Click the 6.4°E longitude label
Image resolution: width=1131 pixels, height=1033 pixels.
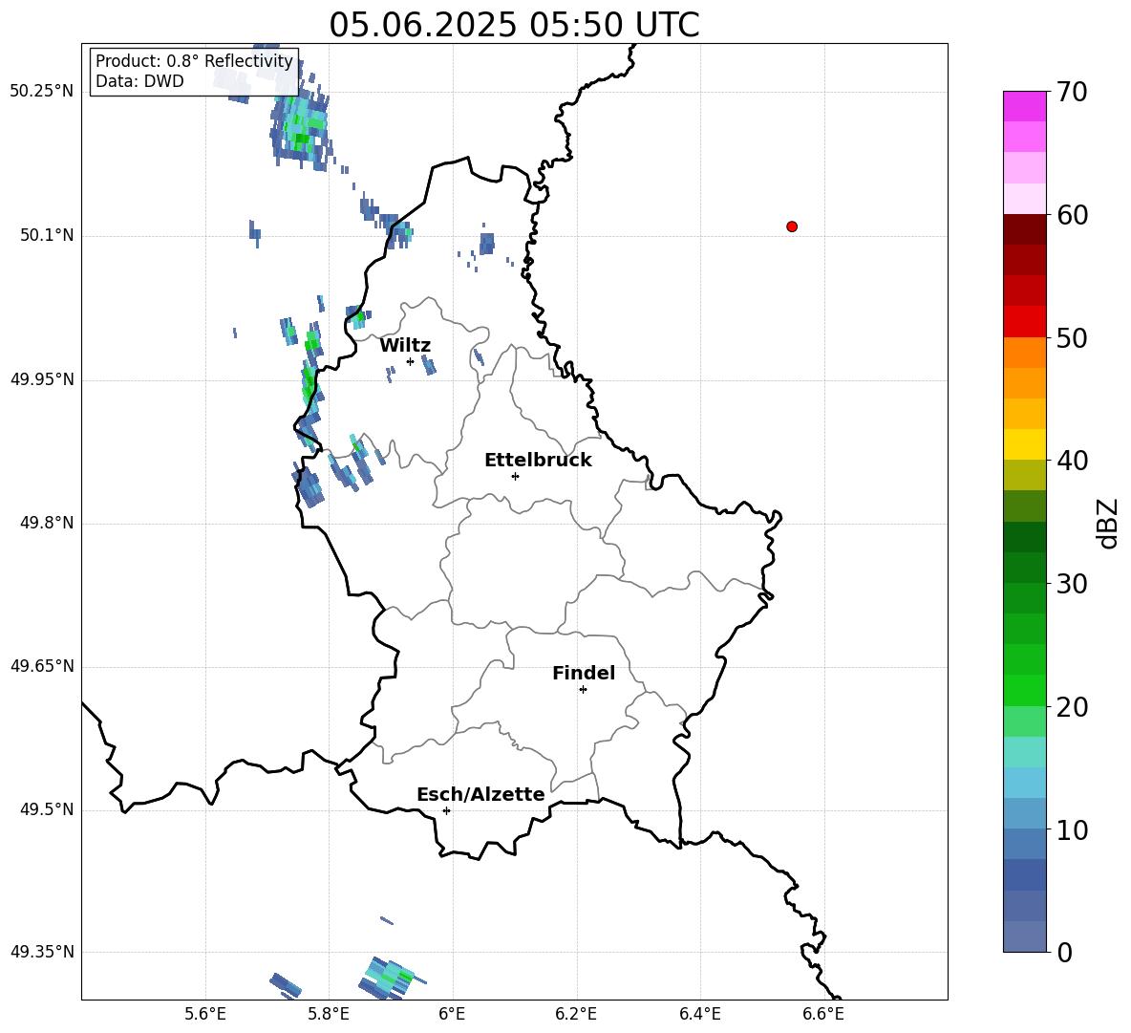pyautogui.click(x=699, y=1014)
